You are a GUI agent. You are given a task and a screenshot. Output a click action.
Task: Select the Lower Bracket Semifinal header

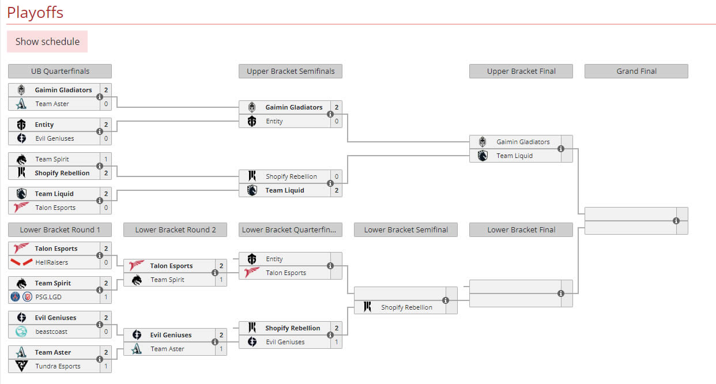406,229
